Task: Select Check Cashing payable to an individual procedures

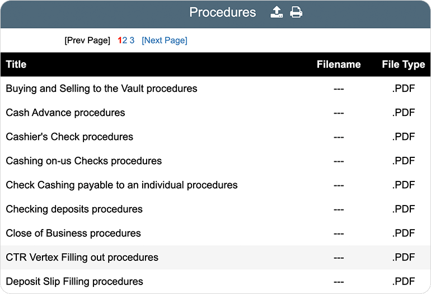Action: pyautogui.click(x=121, y=185)
